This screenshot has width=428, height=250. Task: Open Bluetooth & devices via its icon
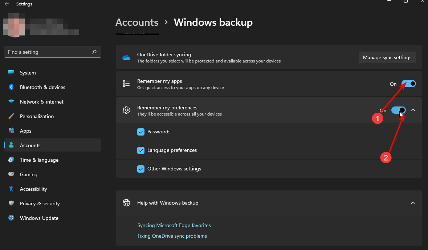11,87
